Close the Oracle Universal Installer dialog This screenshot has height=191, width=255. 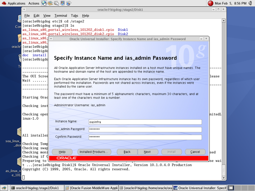pyautogui.click(x=206, y=39)
